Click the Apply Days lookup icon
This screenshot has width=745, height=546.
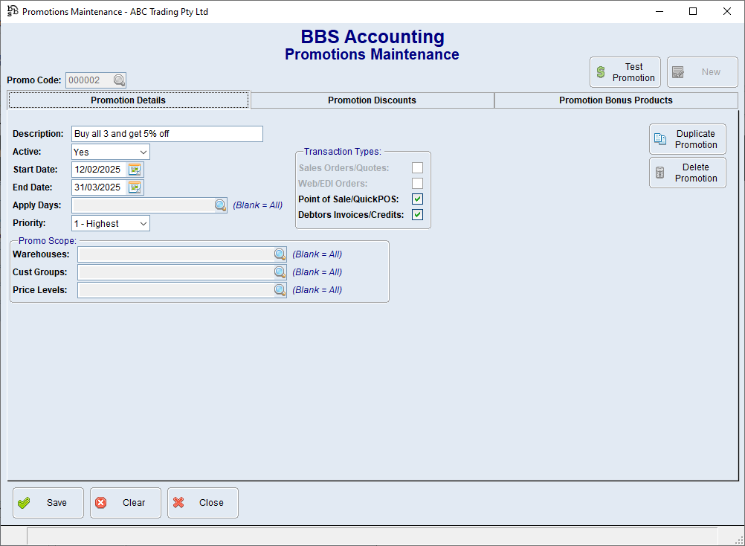[x=221, y=205]
